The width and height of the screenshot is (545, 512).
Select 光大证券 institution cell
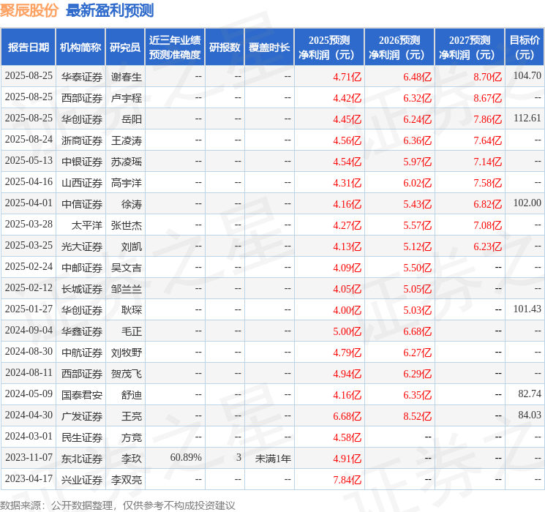click(82, 246)
